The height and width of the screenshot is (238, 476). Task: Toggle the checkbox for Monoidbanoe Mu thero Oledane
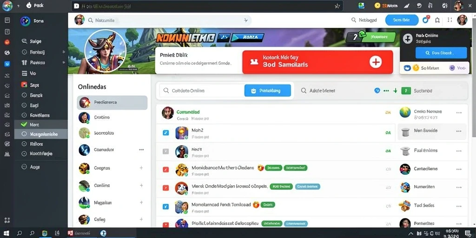click(x=166, y=170)
